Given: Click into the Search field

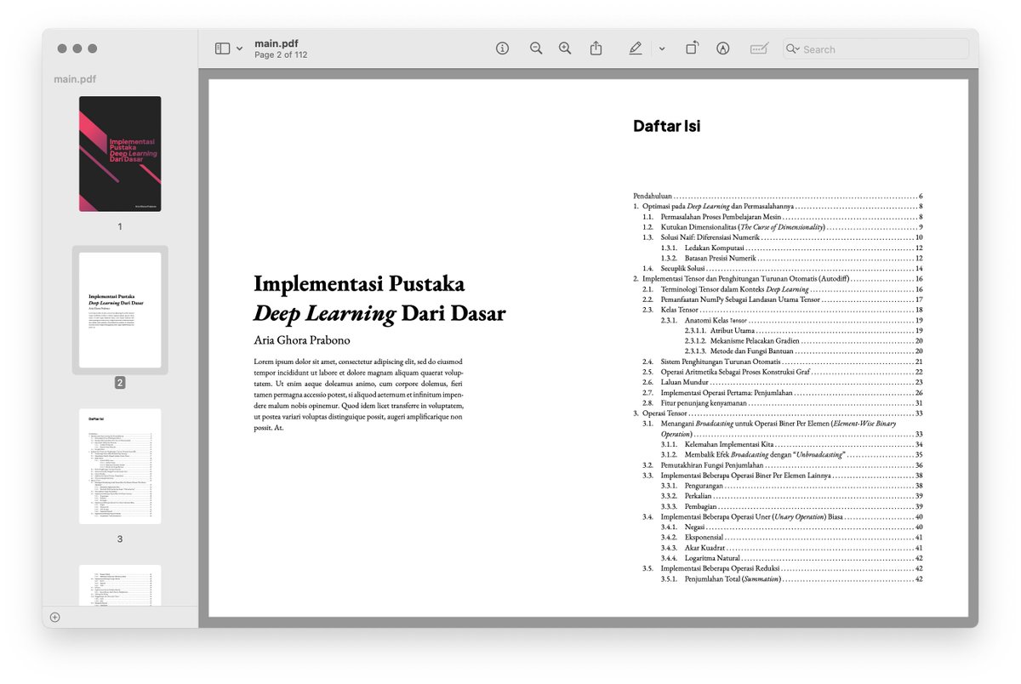Looking at the screenshot, I should (876, 49).
